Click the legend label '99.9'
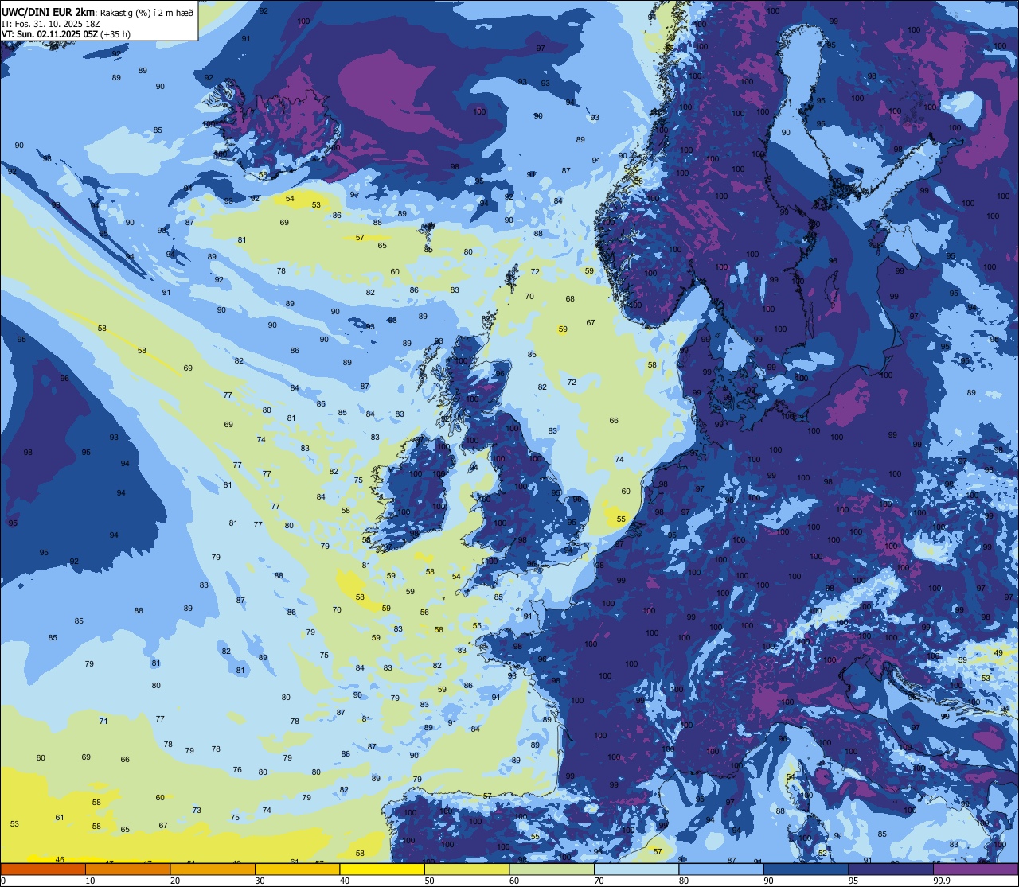The width and height of the screenshot is (1019, 887). 942,881
